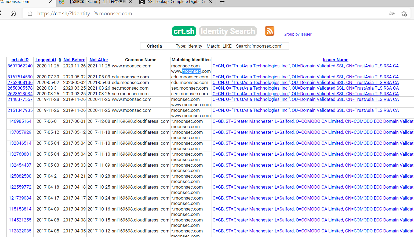The image size is (414, 237).
Task: Open COMODO issuer link in row 132846514
Action: (x=313, y=143)
